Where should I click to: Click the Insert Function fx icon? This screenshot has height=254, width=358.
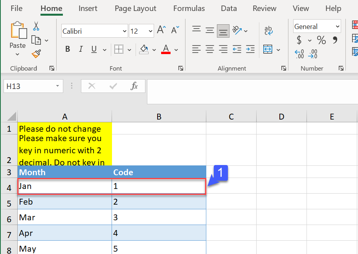point(134,86)
